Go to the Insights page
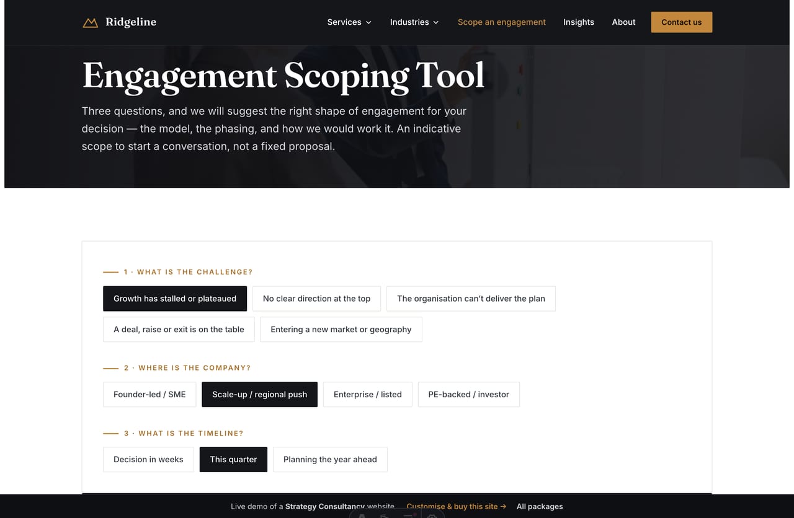This screenshot has width=794, height=518. click(x=579, y=22)
